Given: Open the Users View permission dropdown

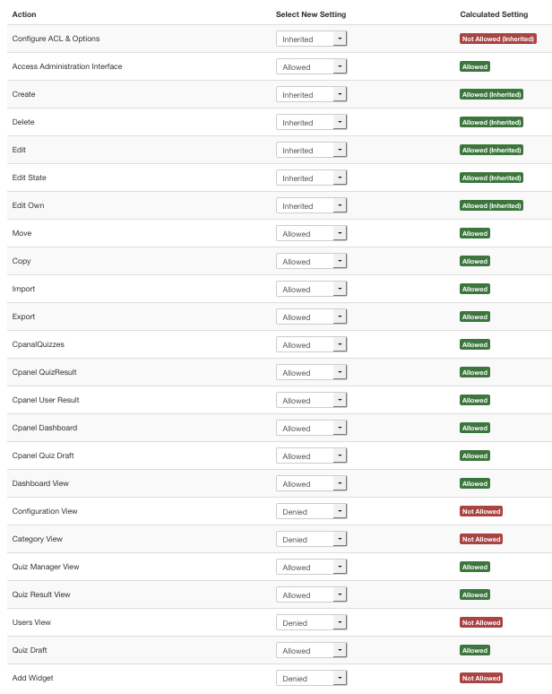Looking at the screenshot, I should 311,623.
